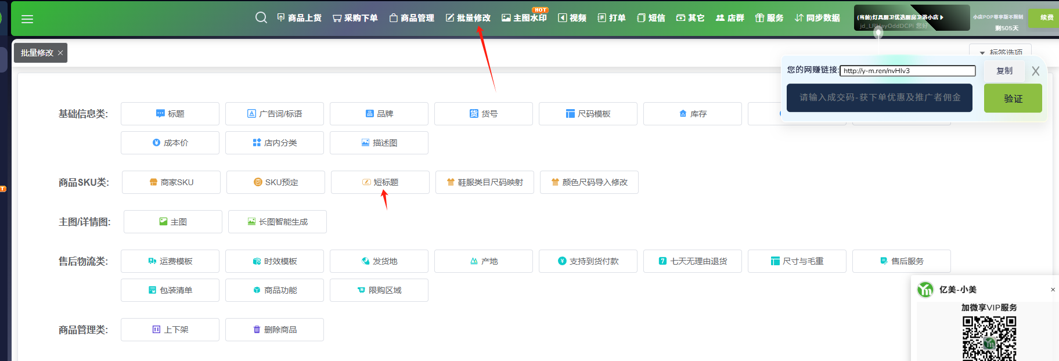Click the 成本价 cost price button
Screen dimensions: 1059x361
[x=170, y=143]
